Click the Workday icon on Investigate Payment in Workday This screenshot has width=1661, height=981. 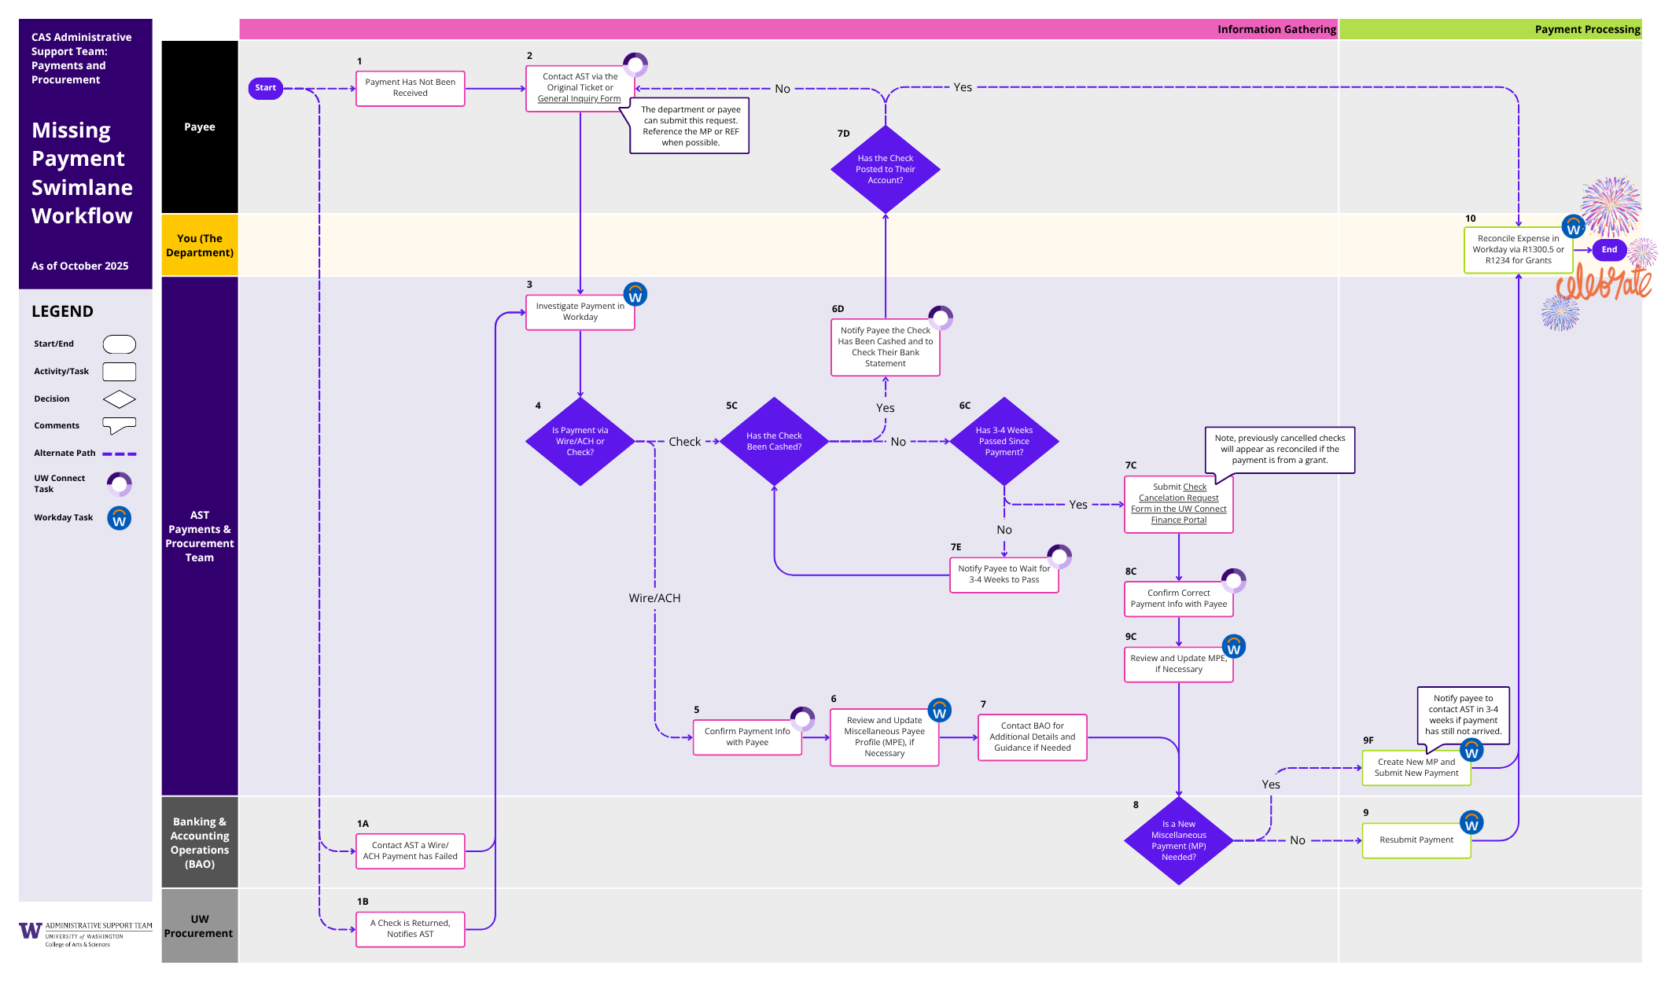coord(635,295)
